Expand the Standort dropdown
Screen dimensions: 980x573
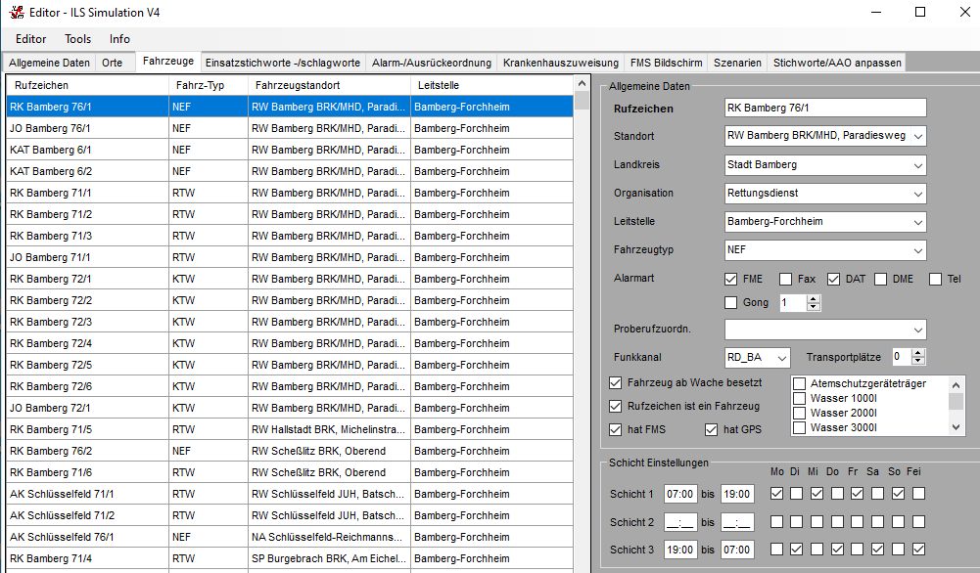916,137
